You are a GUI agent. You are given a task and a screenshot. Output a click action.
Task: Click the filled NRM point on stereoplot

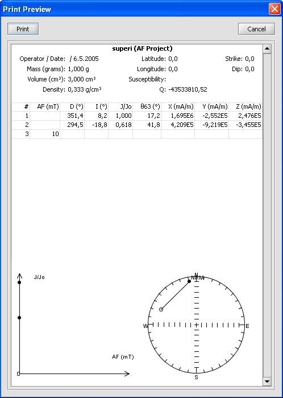(189, 281)
